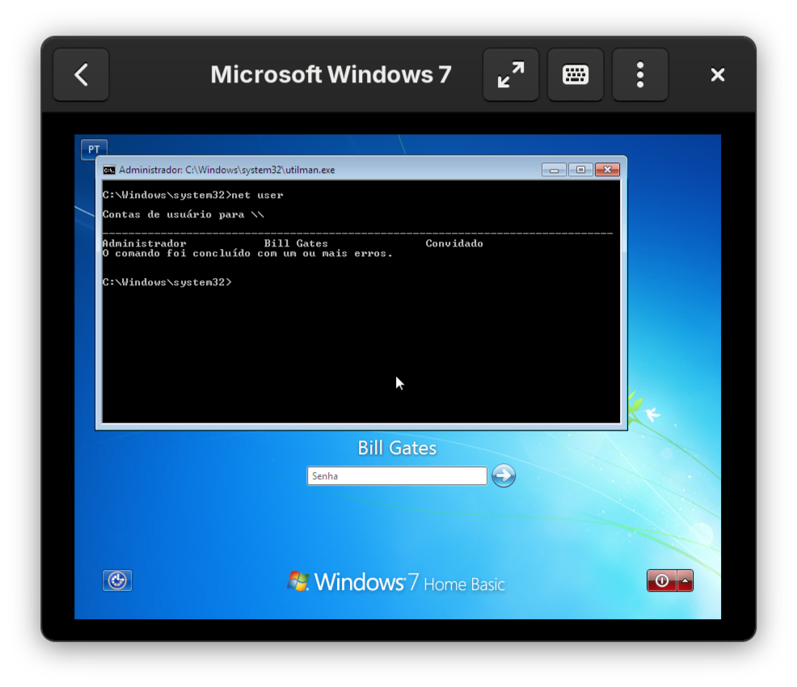The width and height of the screenshot is (797, 687).
Task: Click the red shutdown power button
Action: [662, 580]
